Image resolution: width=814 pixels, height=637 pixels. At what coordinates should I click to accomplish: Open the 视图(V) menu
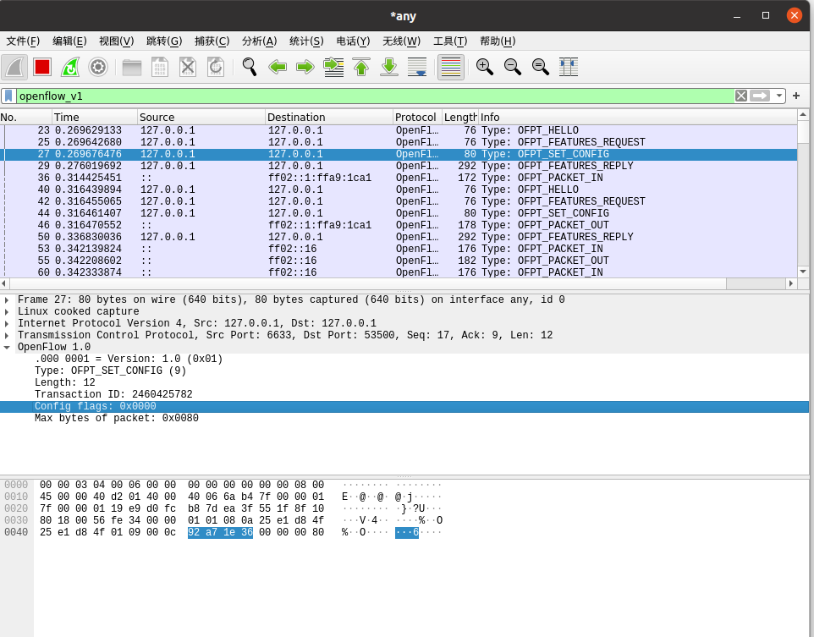(116, 41)
